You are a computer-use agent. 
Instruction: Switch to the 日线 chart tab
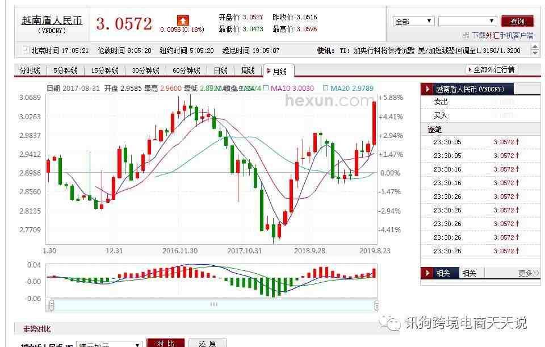pyautogui.click(x=220, y=70)
